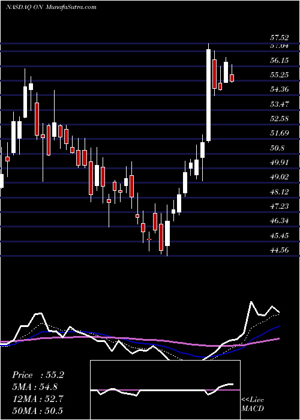
Task: Click the 45.45 price axis label
Action: tap(279, 236)
